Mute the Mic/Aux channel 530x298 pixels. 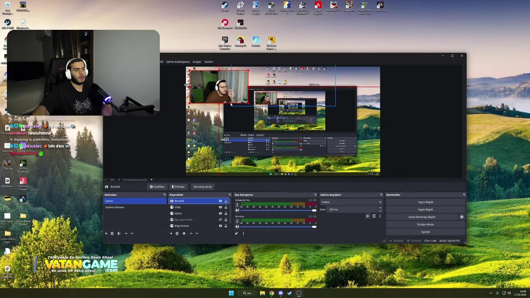237,227
